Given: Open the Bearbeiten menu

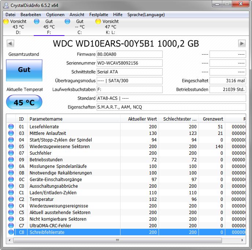Looking at the screenshot, I should pos(31,15).
